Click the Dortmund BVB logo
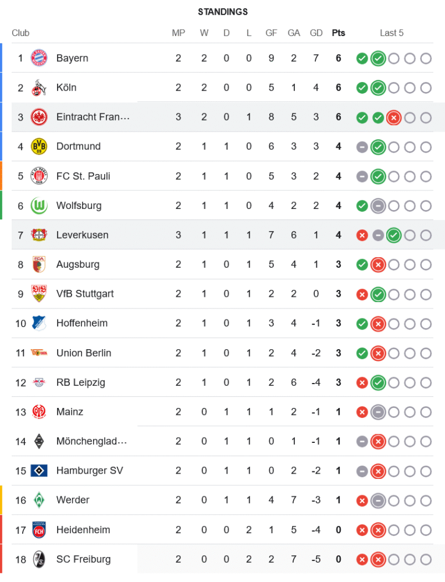 [39, 147]
